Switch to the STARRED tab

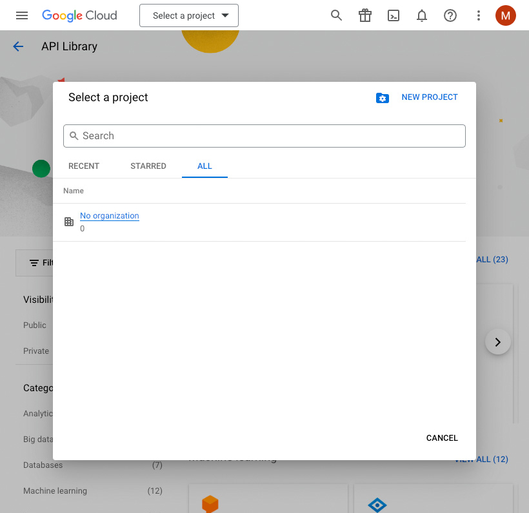click(x=148, y=166)
